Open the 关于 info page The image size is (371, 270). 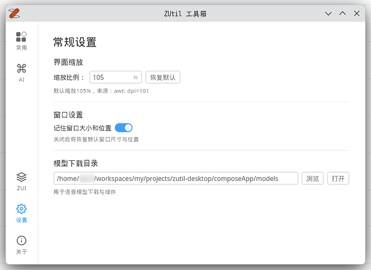(x=21, y=245)
